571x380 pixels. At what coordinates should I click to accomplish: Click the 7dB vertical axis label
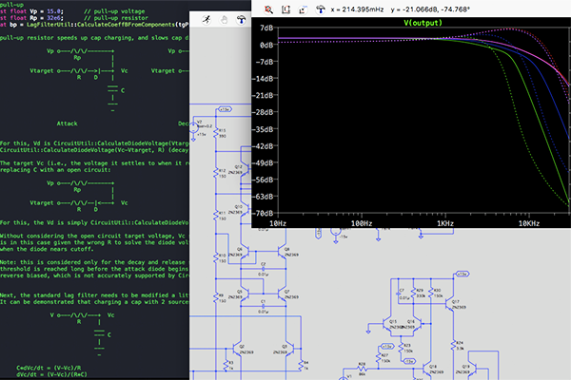tap(266, 28)
